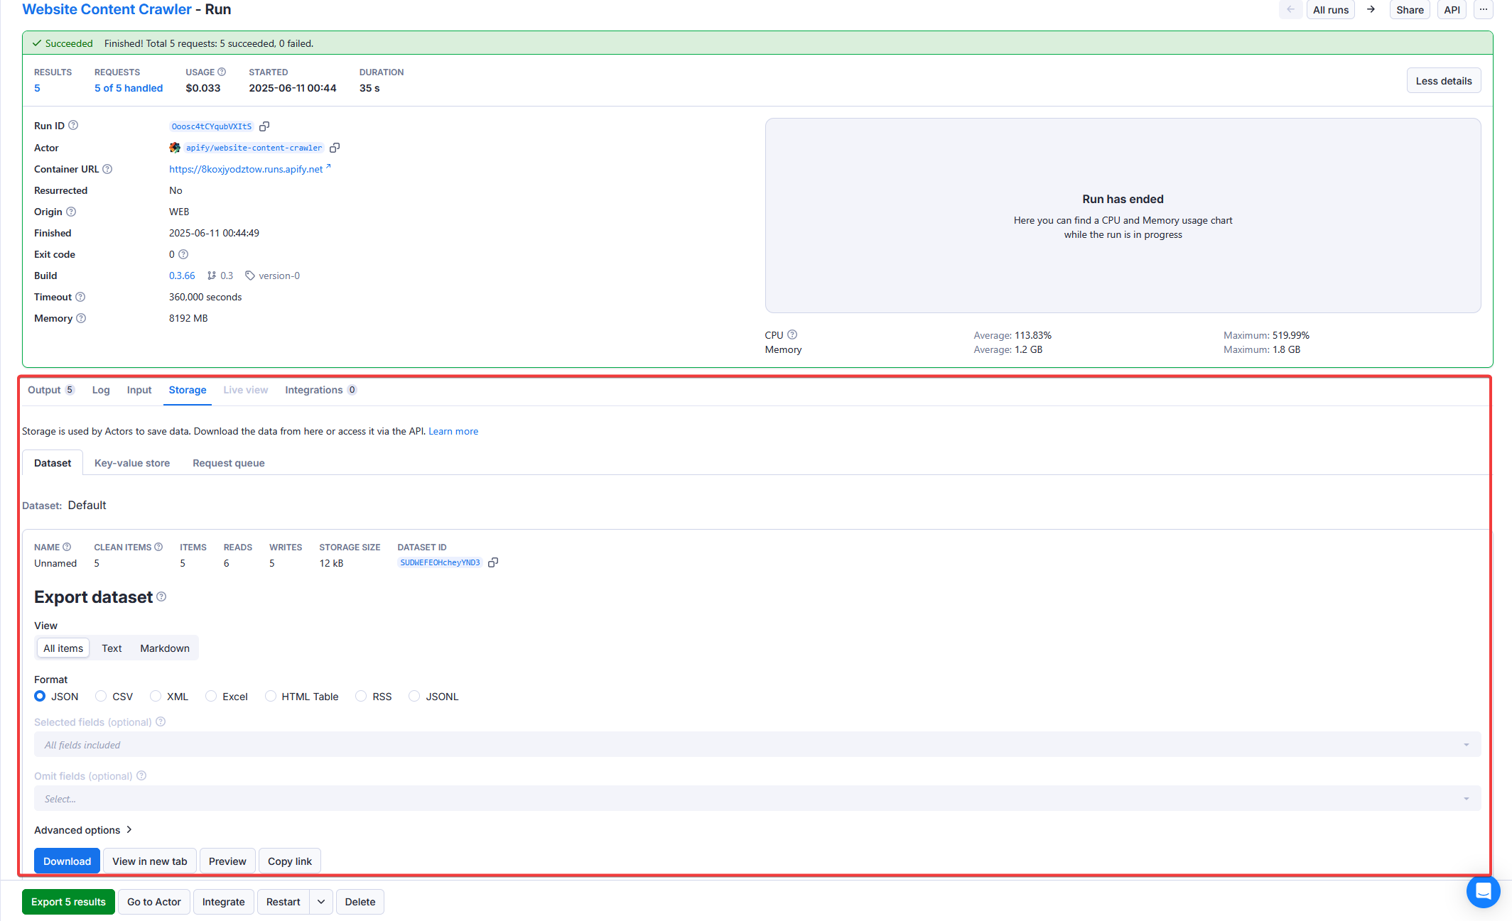The height and width of the screenshot is (921, 1512).
Task: Choose the Excel format option
Action: coord(211,697)
